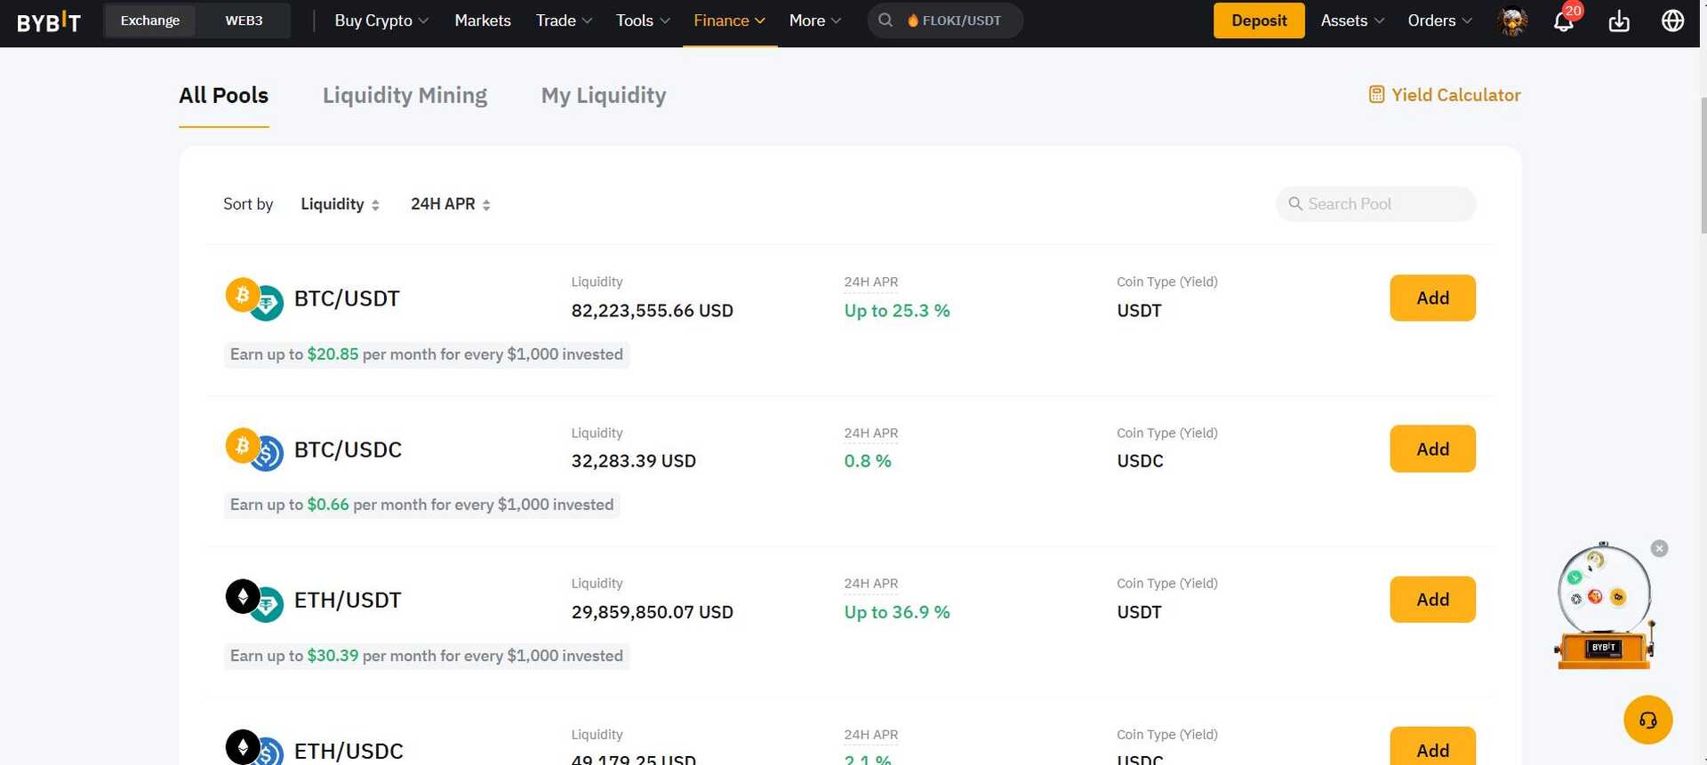Expand the Tools menu
Viewport: 1707px width, 765px height.
click(x=643, y=20)
